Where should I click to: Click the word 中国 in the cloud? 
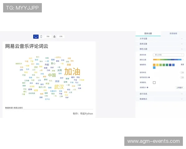(x=52, y=75)
